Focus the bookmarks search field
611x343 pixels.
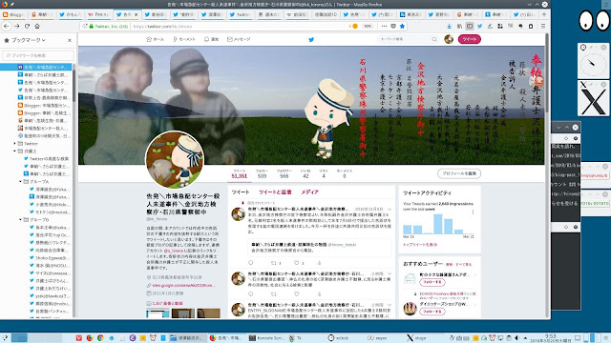pos(38,55)
